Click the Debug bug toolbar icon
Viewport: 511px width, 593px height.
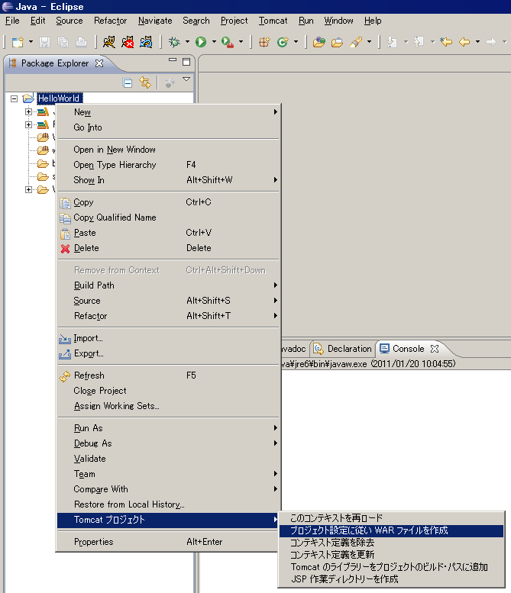174,42
